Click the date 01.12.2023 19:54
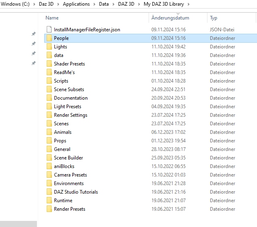Image resolution: width=257 pixels, height=227 pixels. point(168,141)
